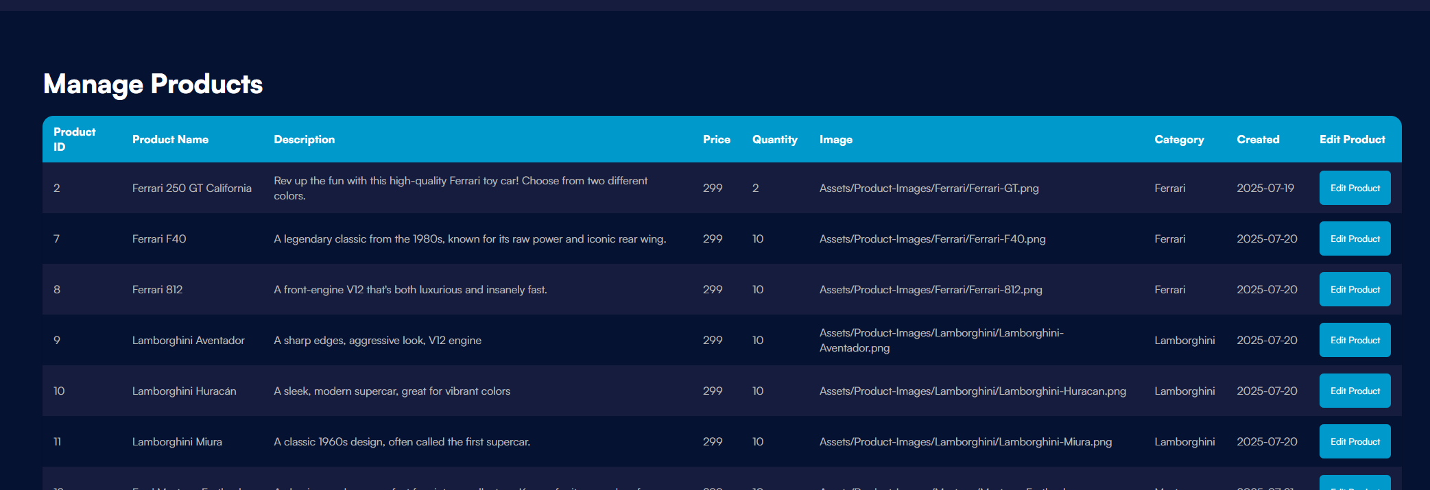
Task: Click the 'A sleek, modern supercar' description
Action: click(392, 391)
